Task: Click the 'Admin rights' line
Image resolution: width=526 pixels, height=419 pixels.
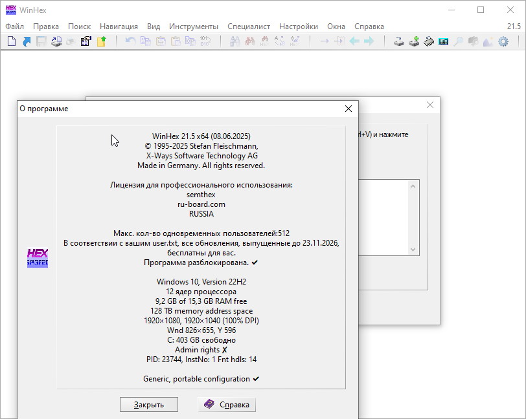Action: (201, 350)
